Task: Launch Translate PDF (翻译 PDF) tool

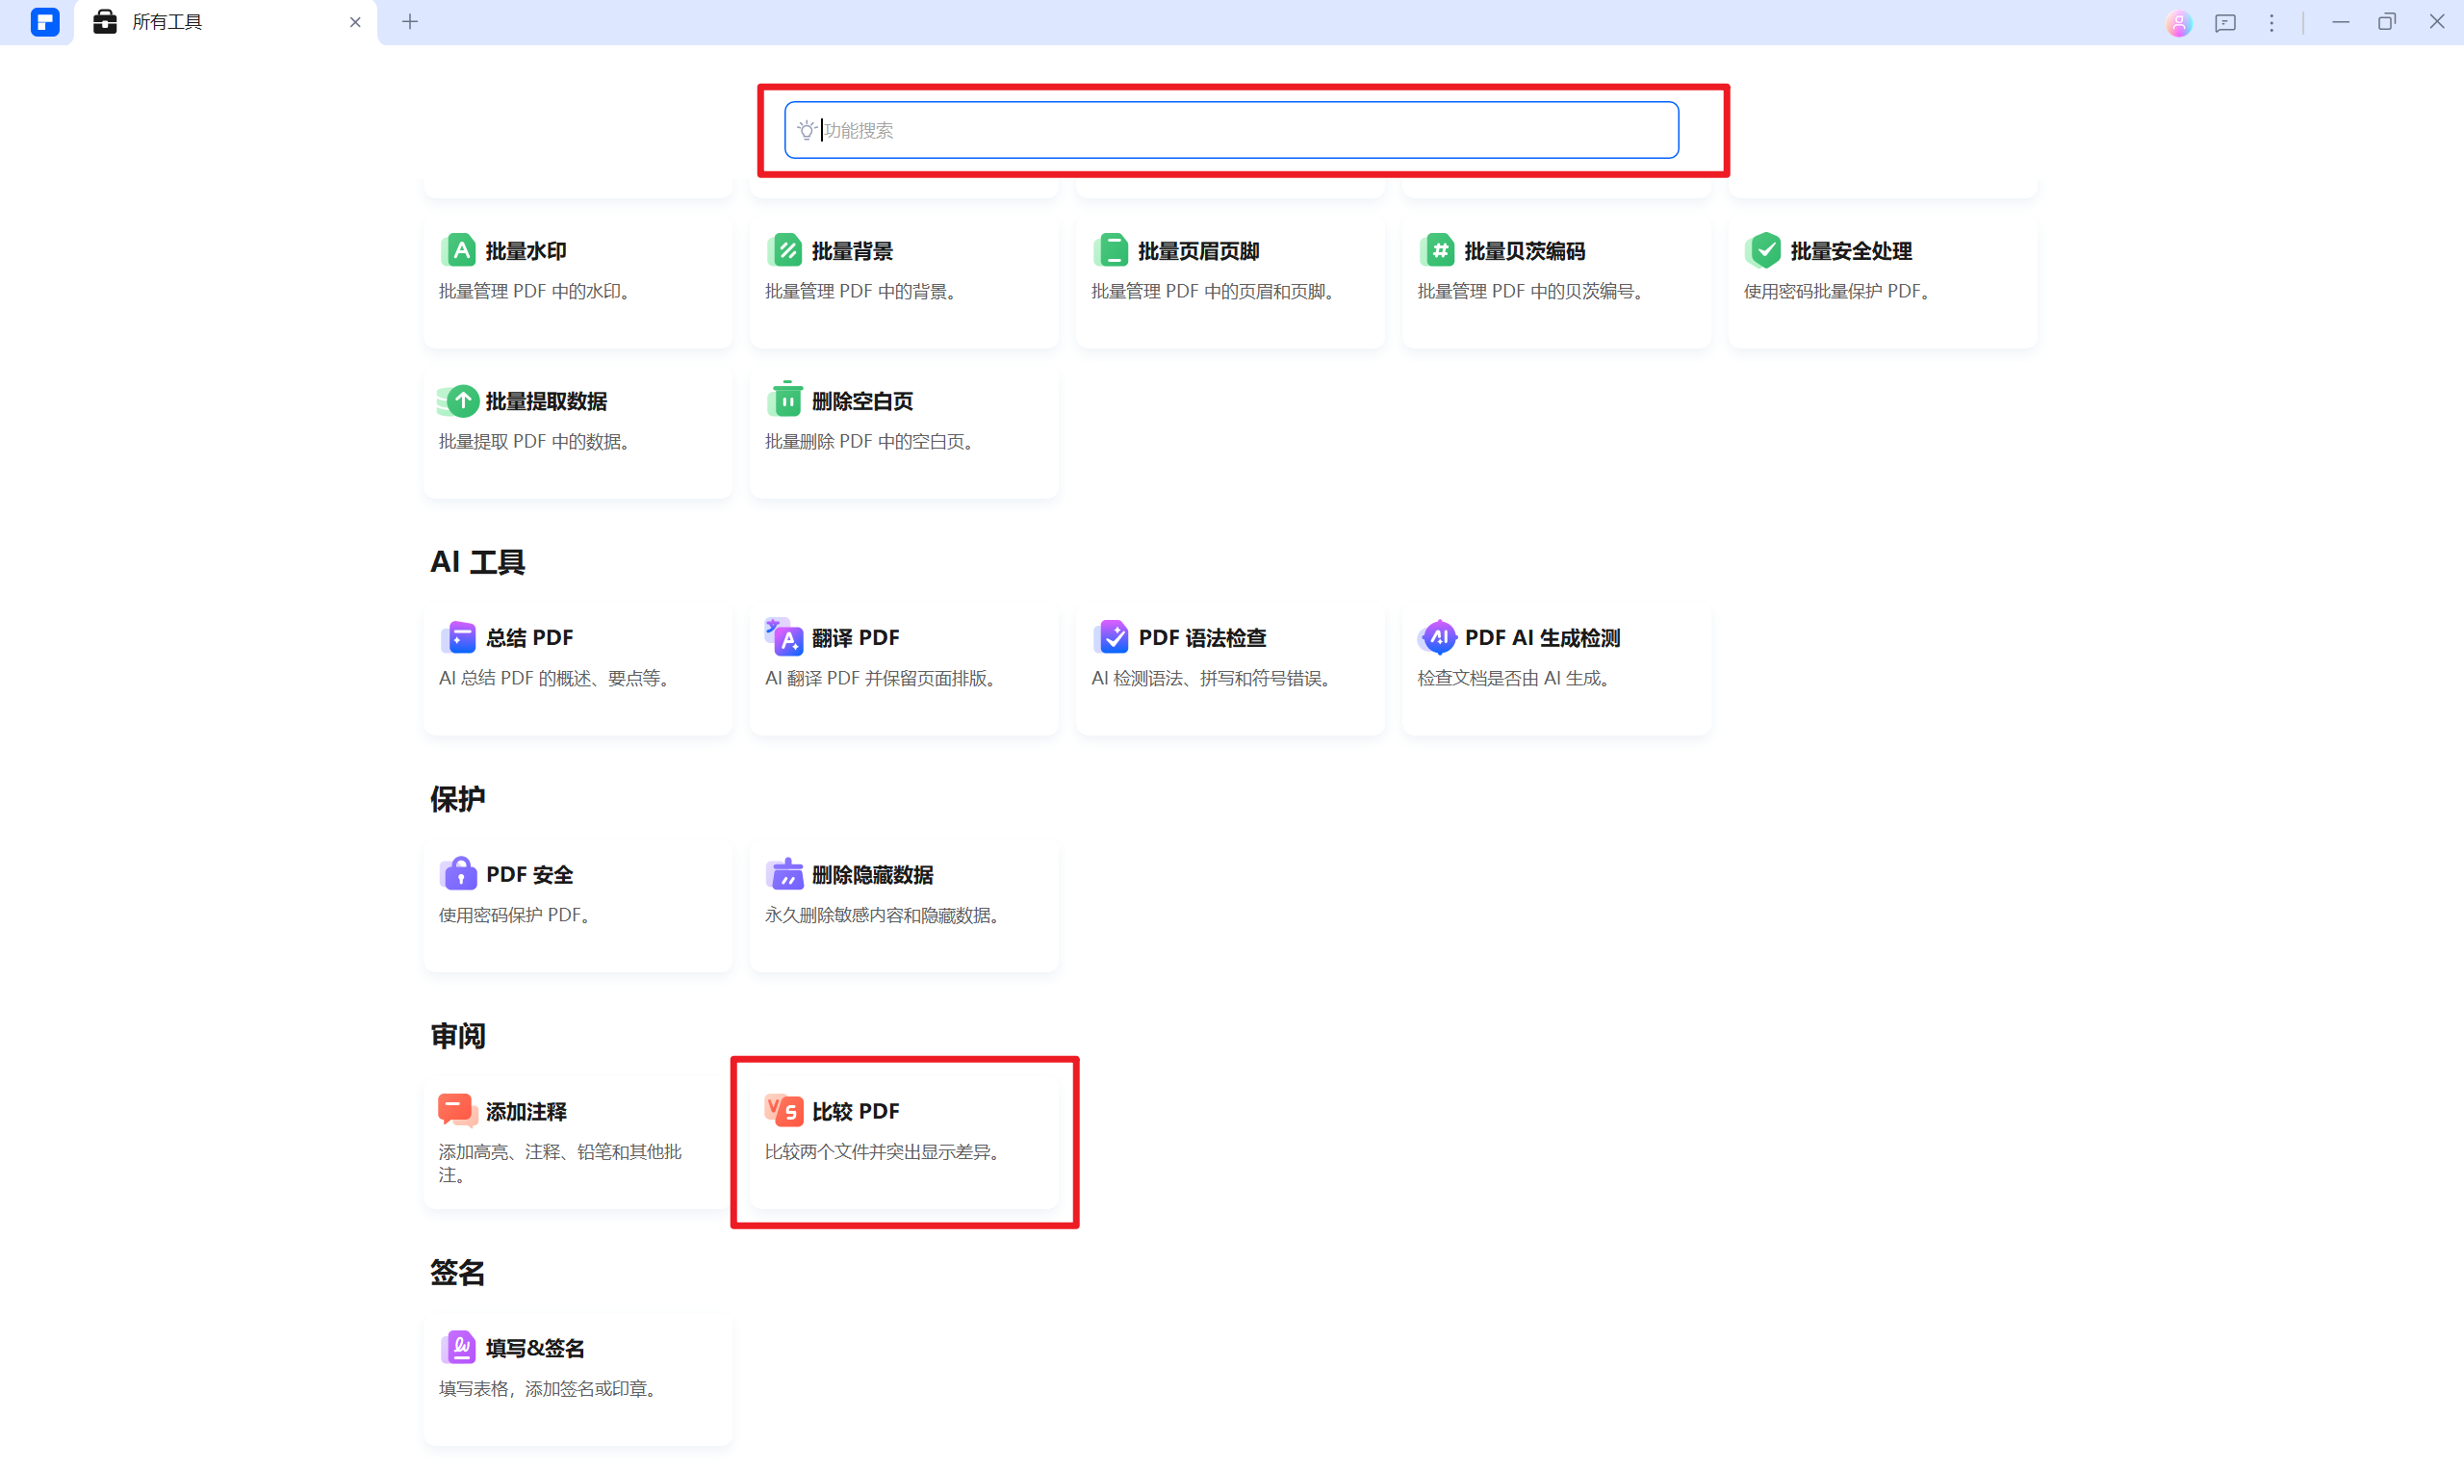Action: 855,638
